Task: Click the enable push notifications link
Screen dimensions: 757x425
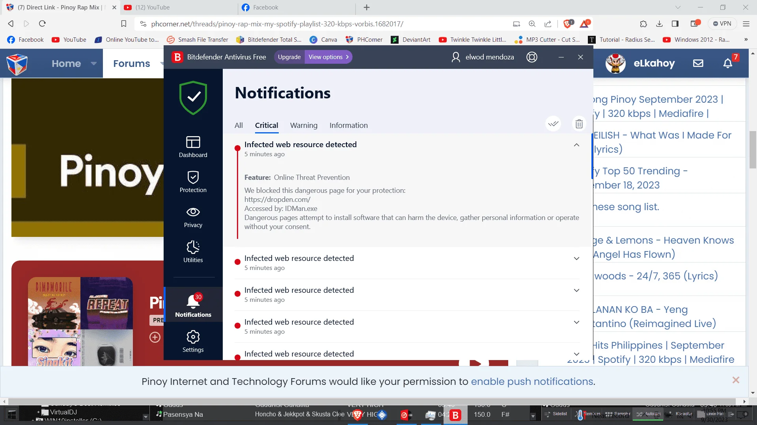Action: tap(532, 381)
